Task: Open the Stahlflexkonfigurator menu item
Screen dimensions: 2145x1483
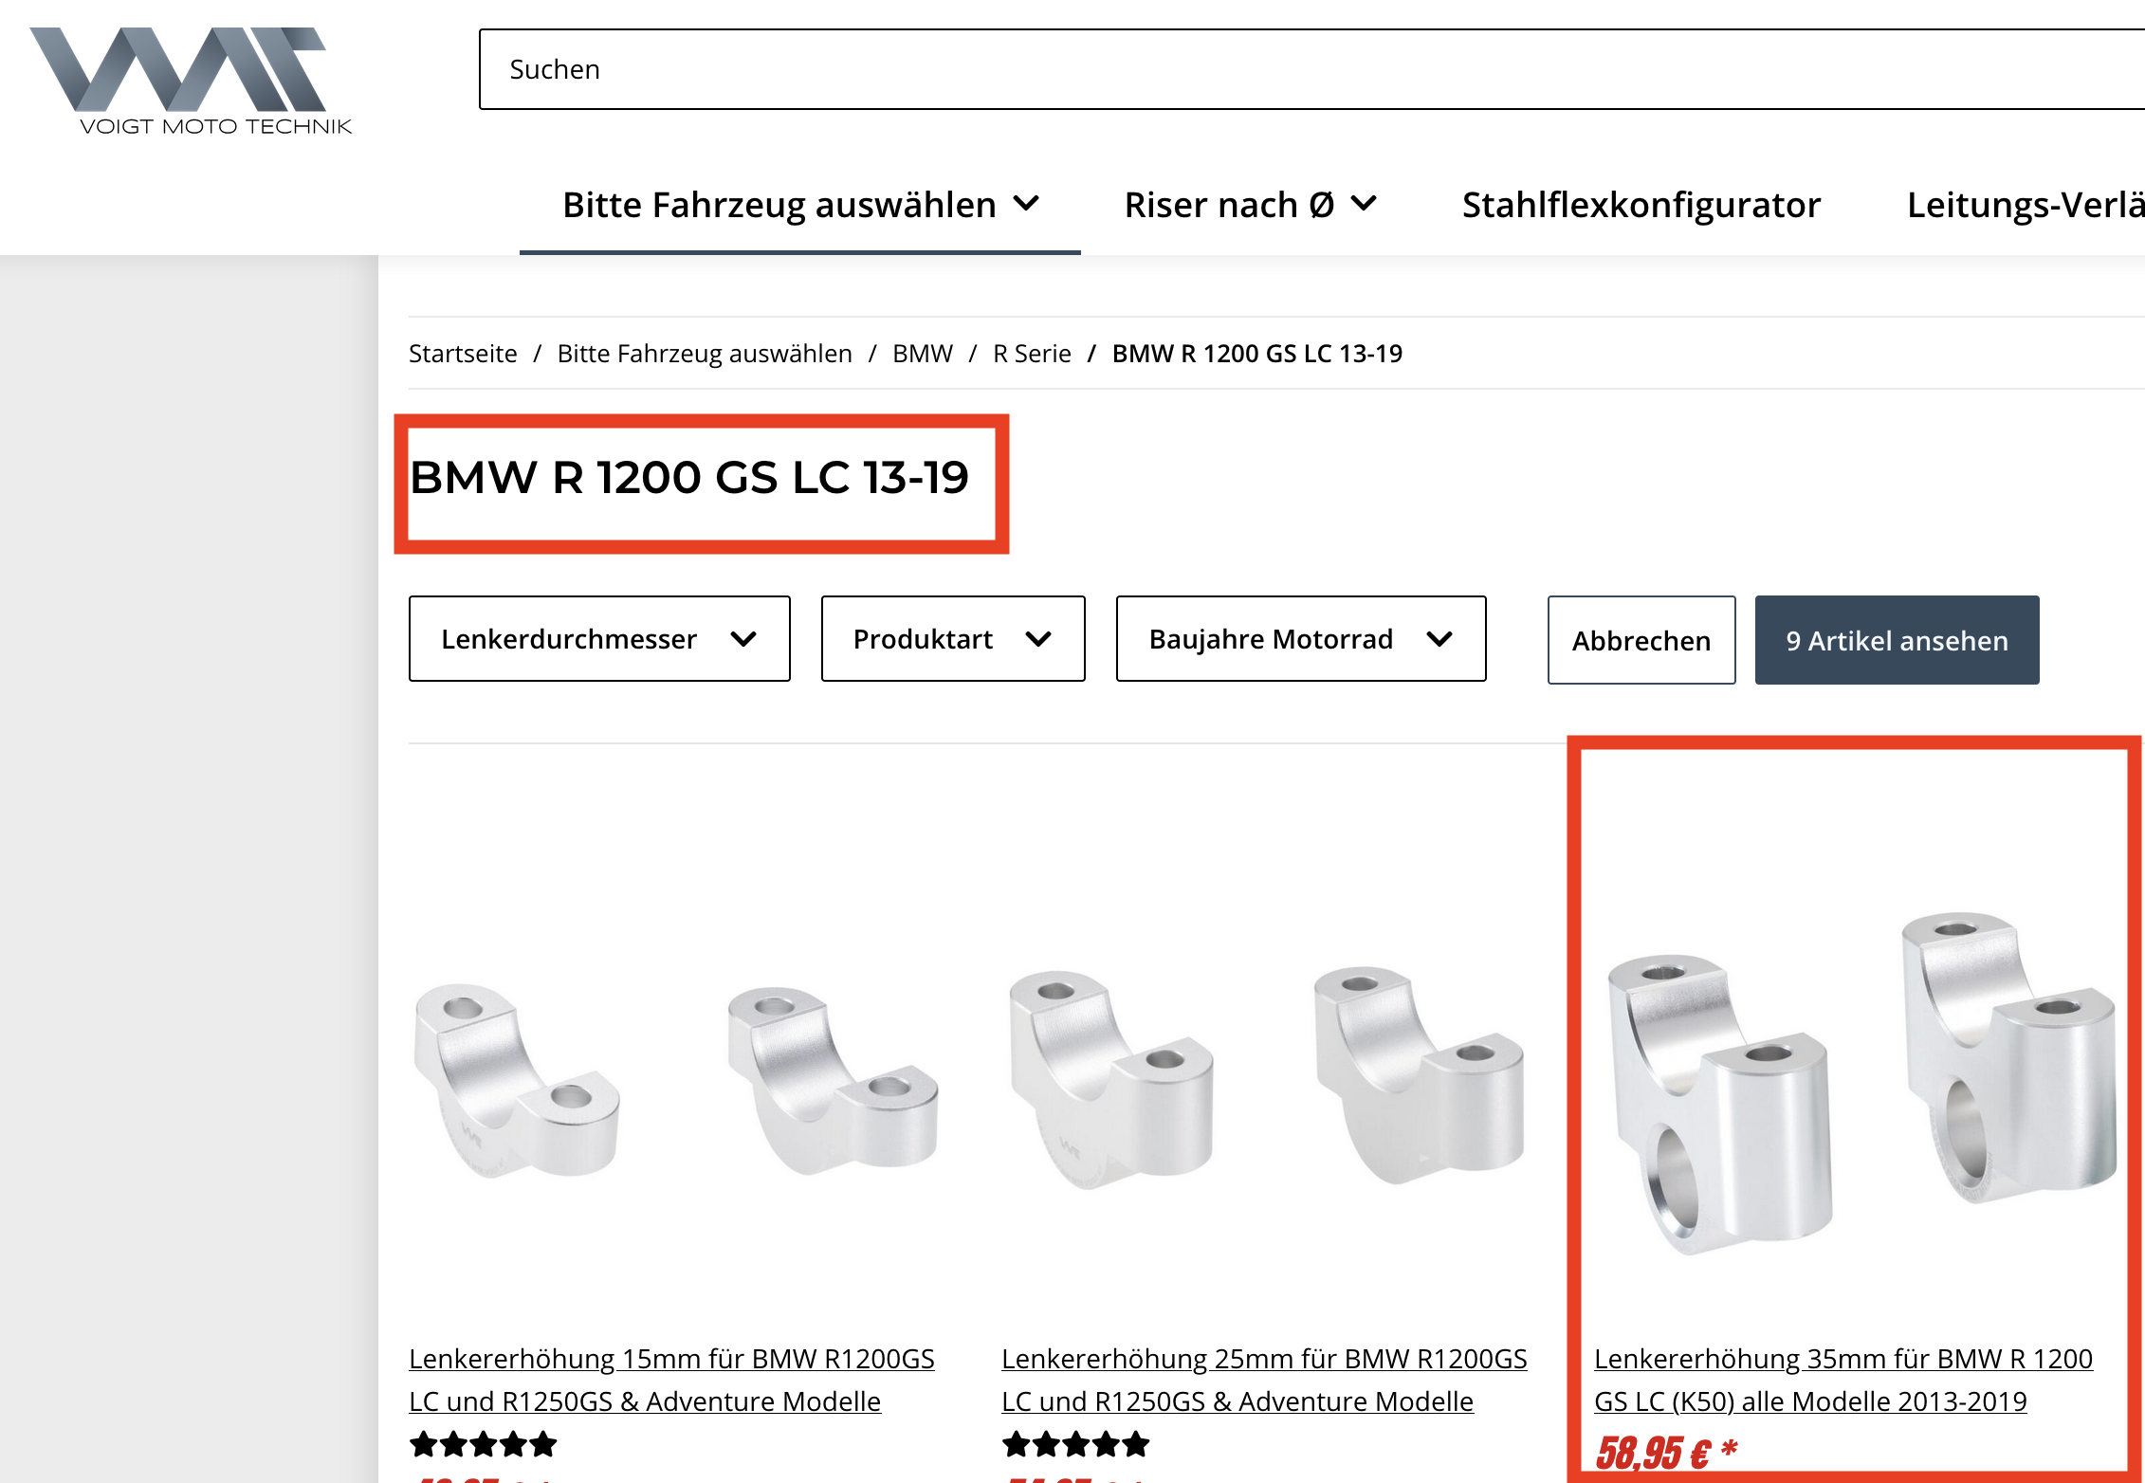Action: [x=1641, y=205]
